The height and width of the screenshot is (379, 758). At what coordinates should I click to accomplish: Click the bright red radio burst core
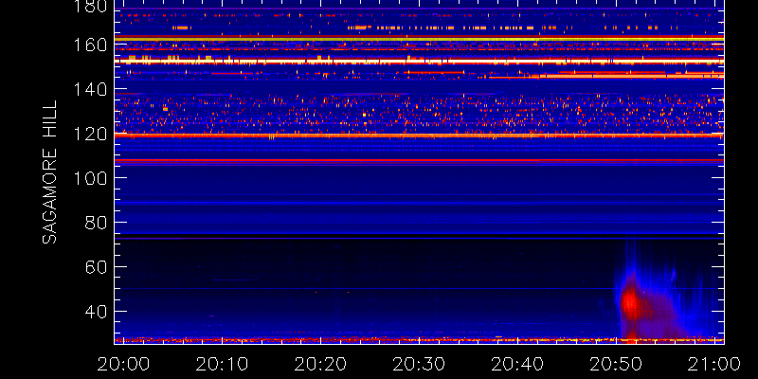point(630,302)
